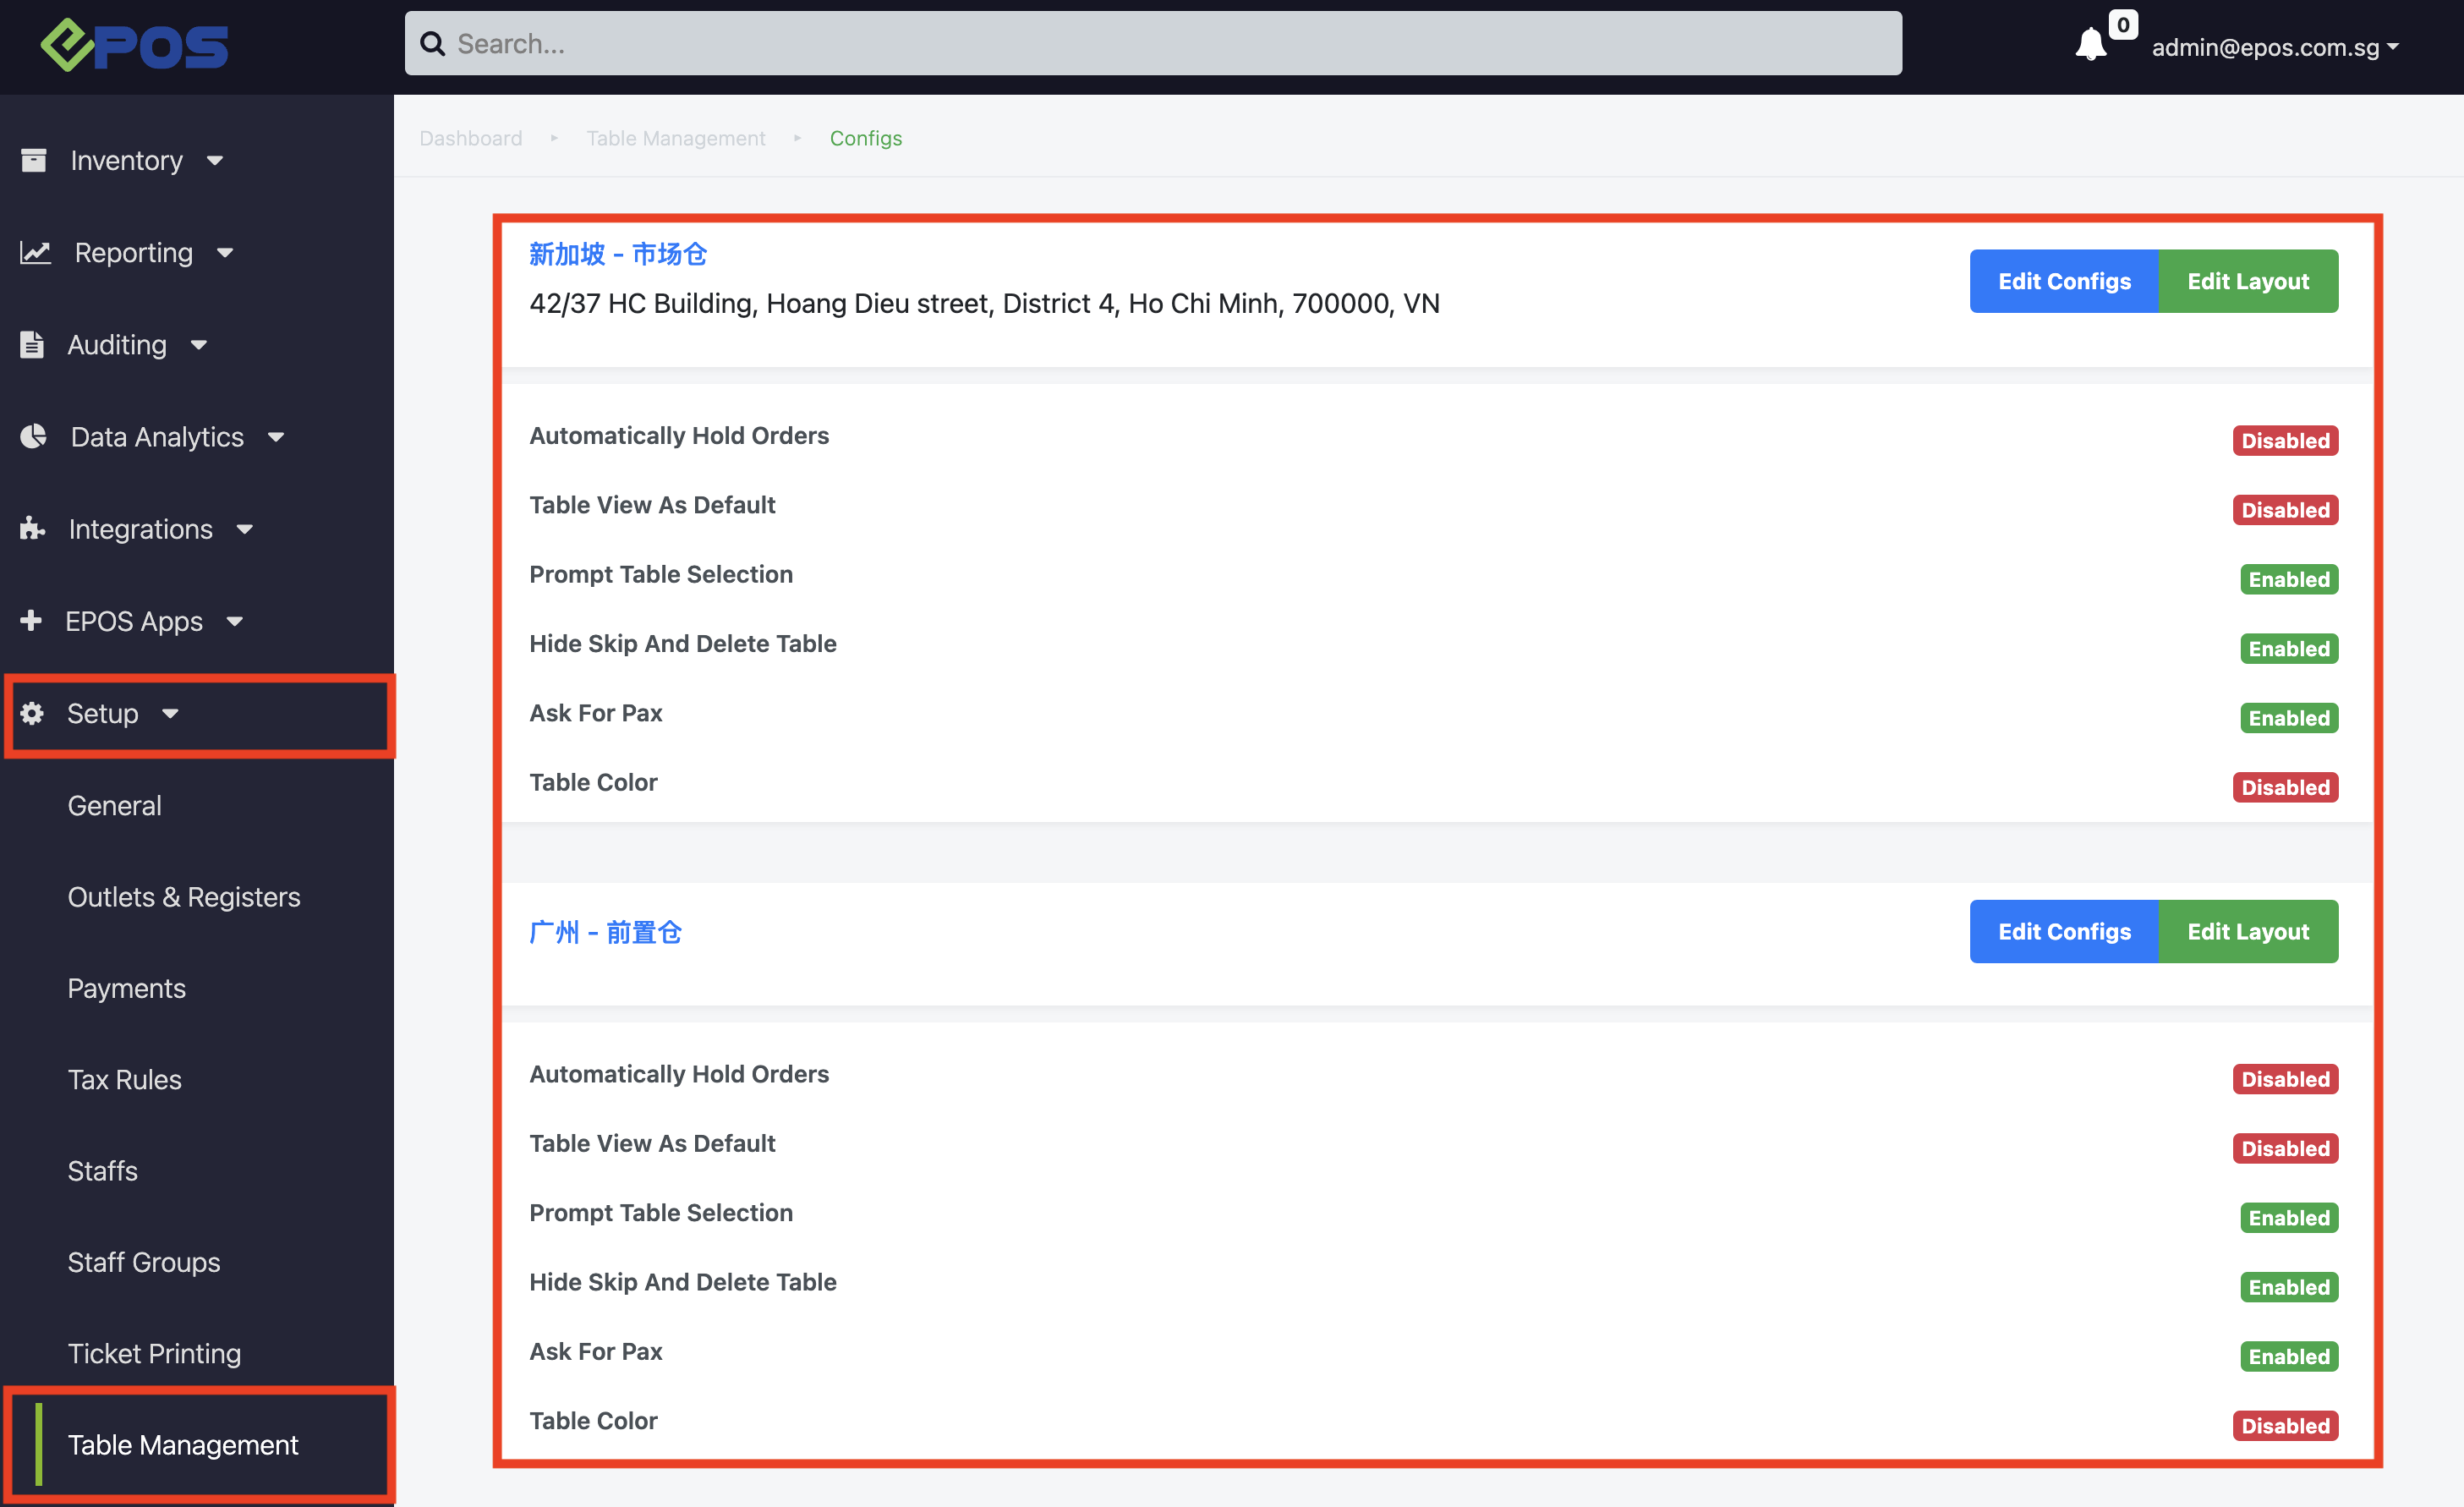The height and width of the screenshot is (1507, 2464).
Task: Open Payments settings
Action: [x=127, y=988]
